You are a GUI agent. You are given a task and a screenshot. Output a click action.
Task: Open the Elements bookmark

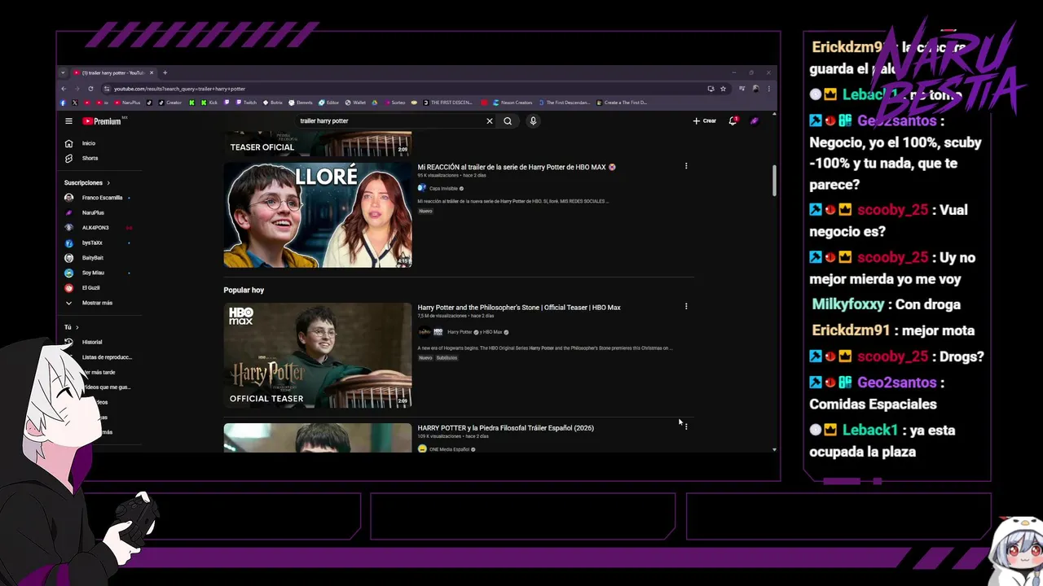coord(301,103)
